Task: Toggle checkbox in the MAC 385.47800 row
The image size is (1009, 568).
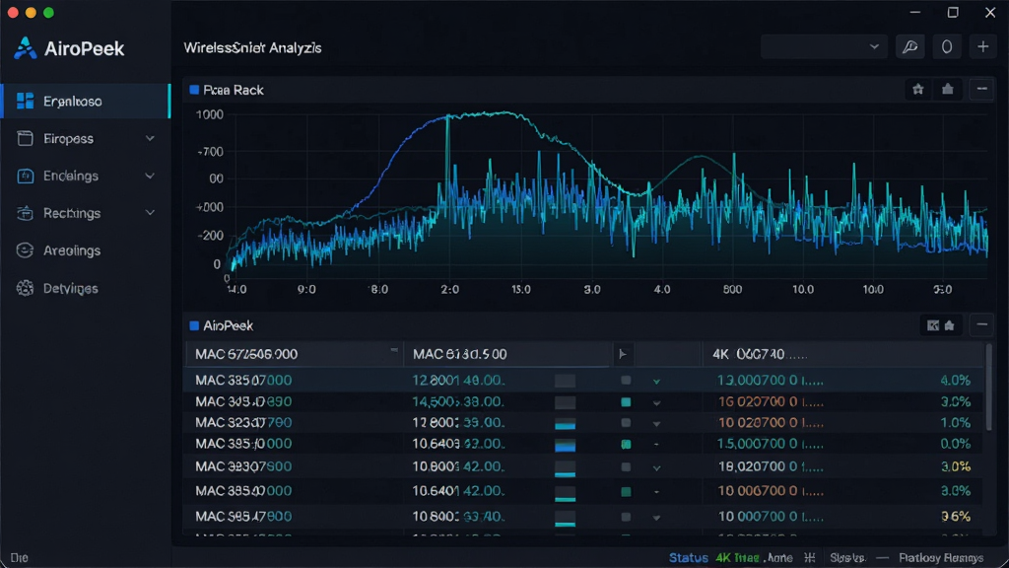Action: coord(626,517)
